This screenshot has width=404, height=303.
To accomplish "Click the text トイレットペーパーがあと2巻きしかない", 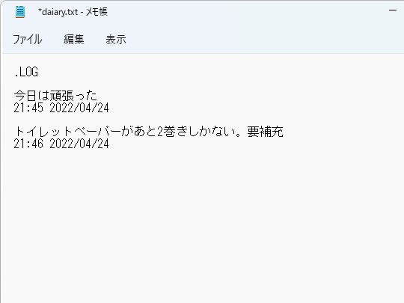I will [x=125, y=131].
